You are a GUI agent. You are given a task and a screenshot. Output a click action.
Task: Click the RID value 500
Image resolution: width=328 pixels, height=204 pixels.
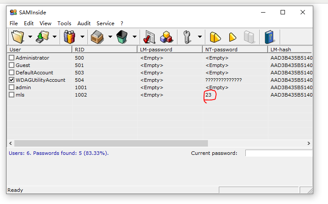(x=79, y=58)
